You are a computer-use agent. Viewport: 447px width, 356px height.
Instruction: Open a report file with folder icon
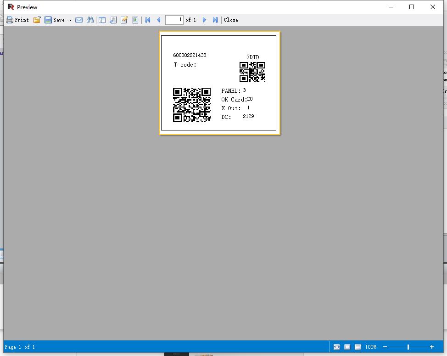37,20
